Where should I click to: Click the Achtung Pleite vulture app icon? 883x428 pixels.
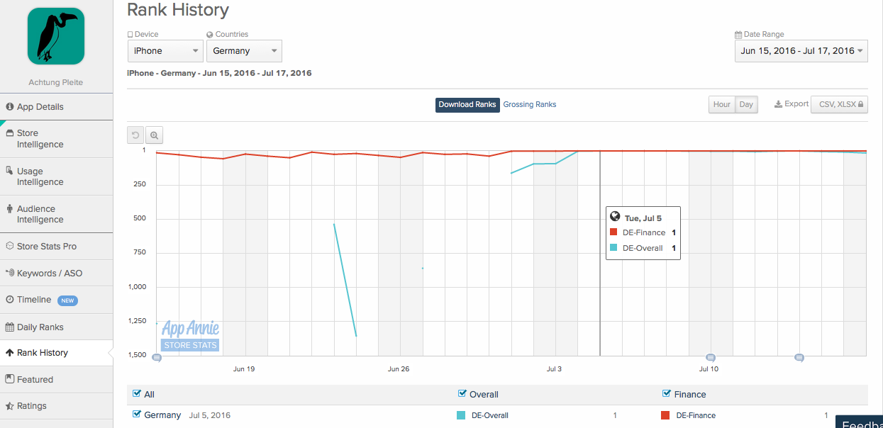(56, 36)
